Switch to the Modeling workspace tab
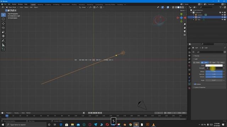 point(40,5)
